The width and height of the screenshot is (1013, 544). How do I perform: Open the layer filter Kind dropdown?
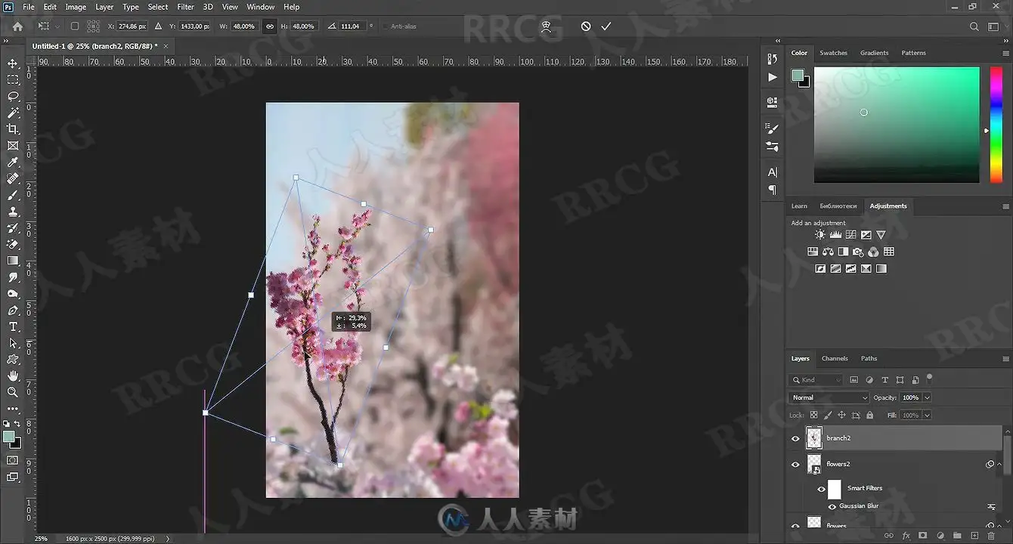816,380
